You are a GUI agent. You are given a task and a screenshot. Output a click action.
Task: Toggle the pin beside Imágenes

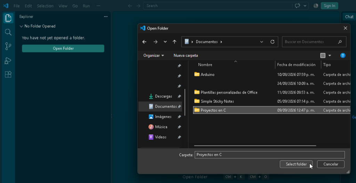pyautogui.click(x=179, y=117)
